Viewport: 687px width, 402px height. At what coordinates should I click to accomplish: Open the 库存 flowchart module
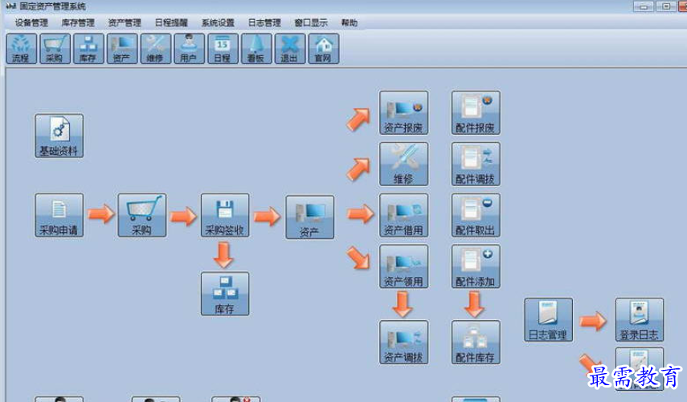coord(225,294)
